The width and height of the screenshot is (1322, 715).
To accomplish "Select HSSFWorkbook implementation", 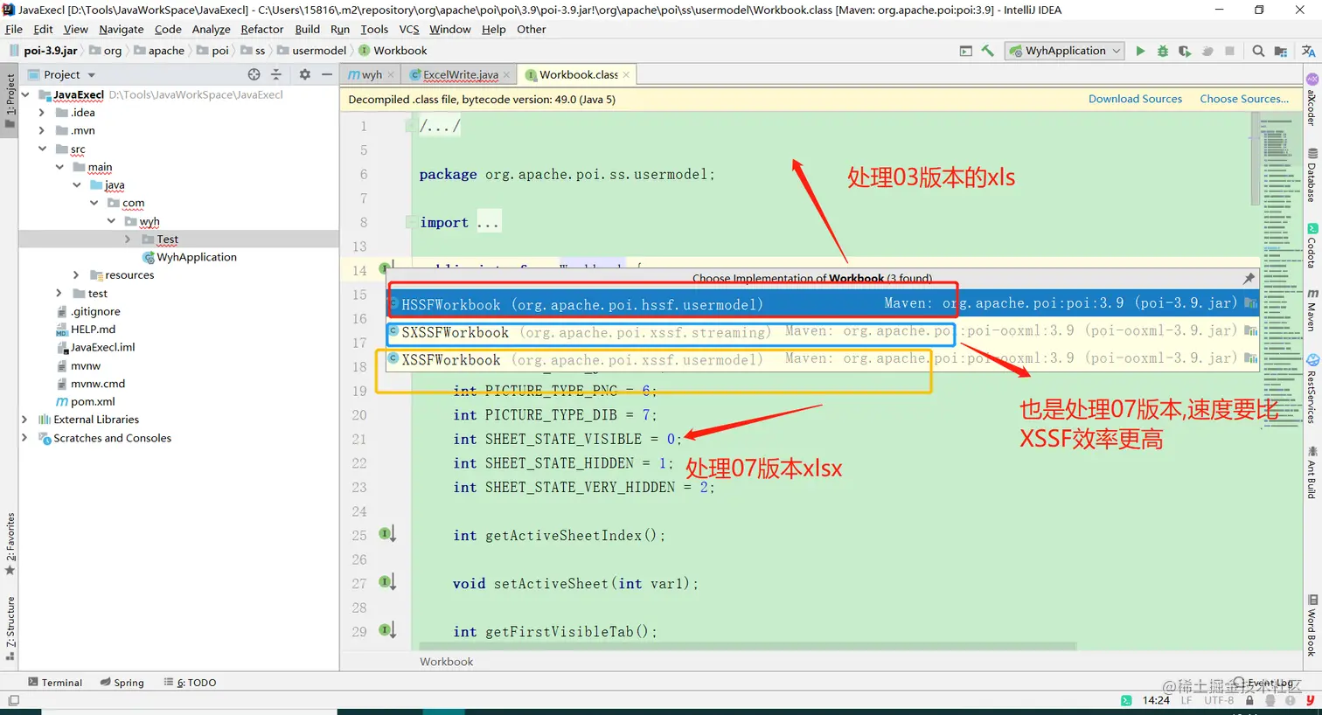I will (x=822, y=303).
